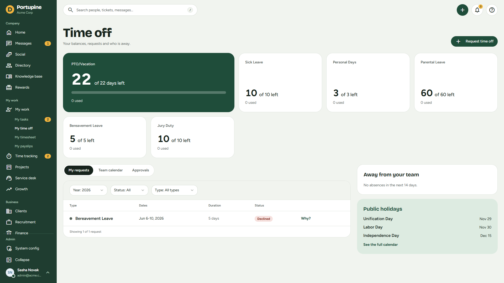The image size is (504, 283).
Task: Collapse the sidebar using Collapse icon
Action: point(9,260)
